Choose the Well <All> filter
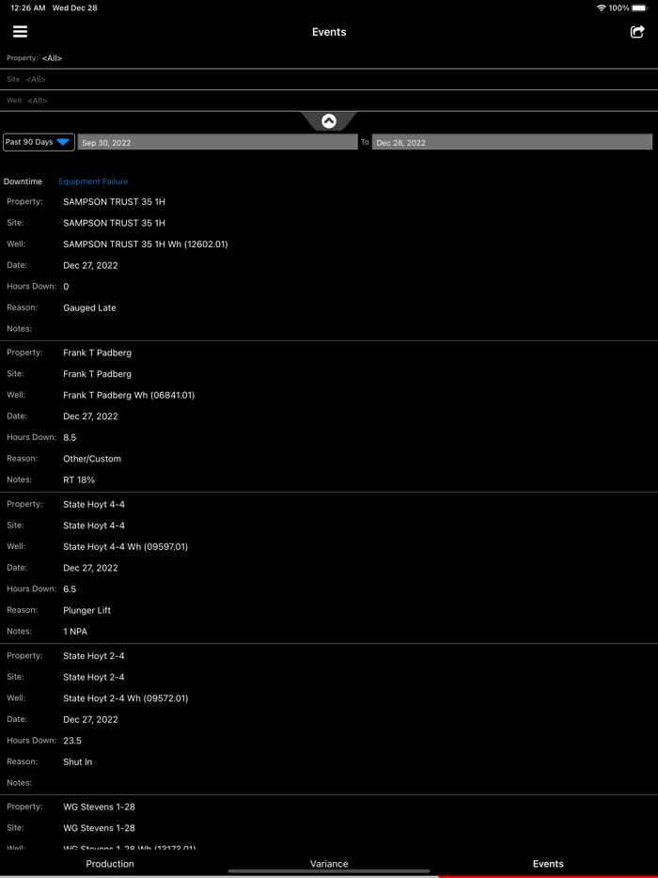Viewport: 658px width, 878px height. tap(329, 101)
